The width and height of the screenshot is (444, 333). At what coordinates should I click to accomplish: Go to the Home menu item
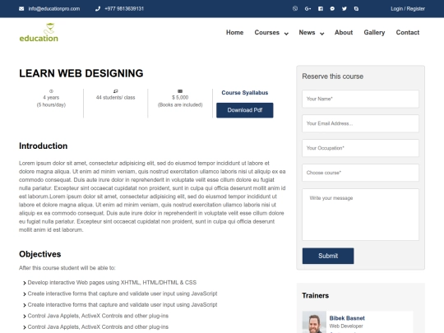tap(234, 33)
